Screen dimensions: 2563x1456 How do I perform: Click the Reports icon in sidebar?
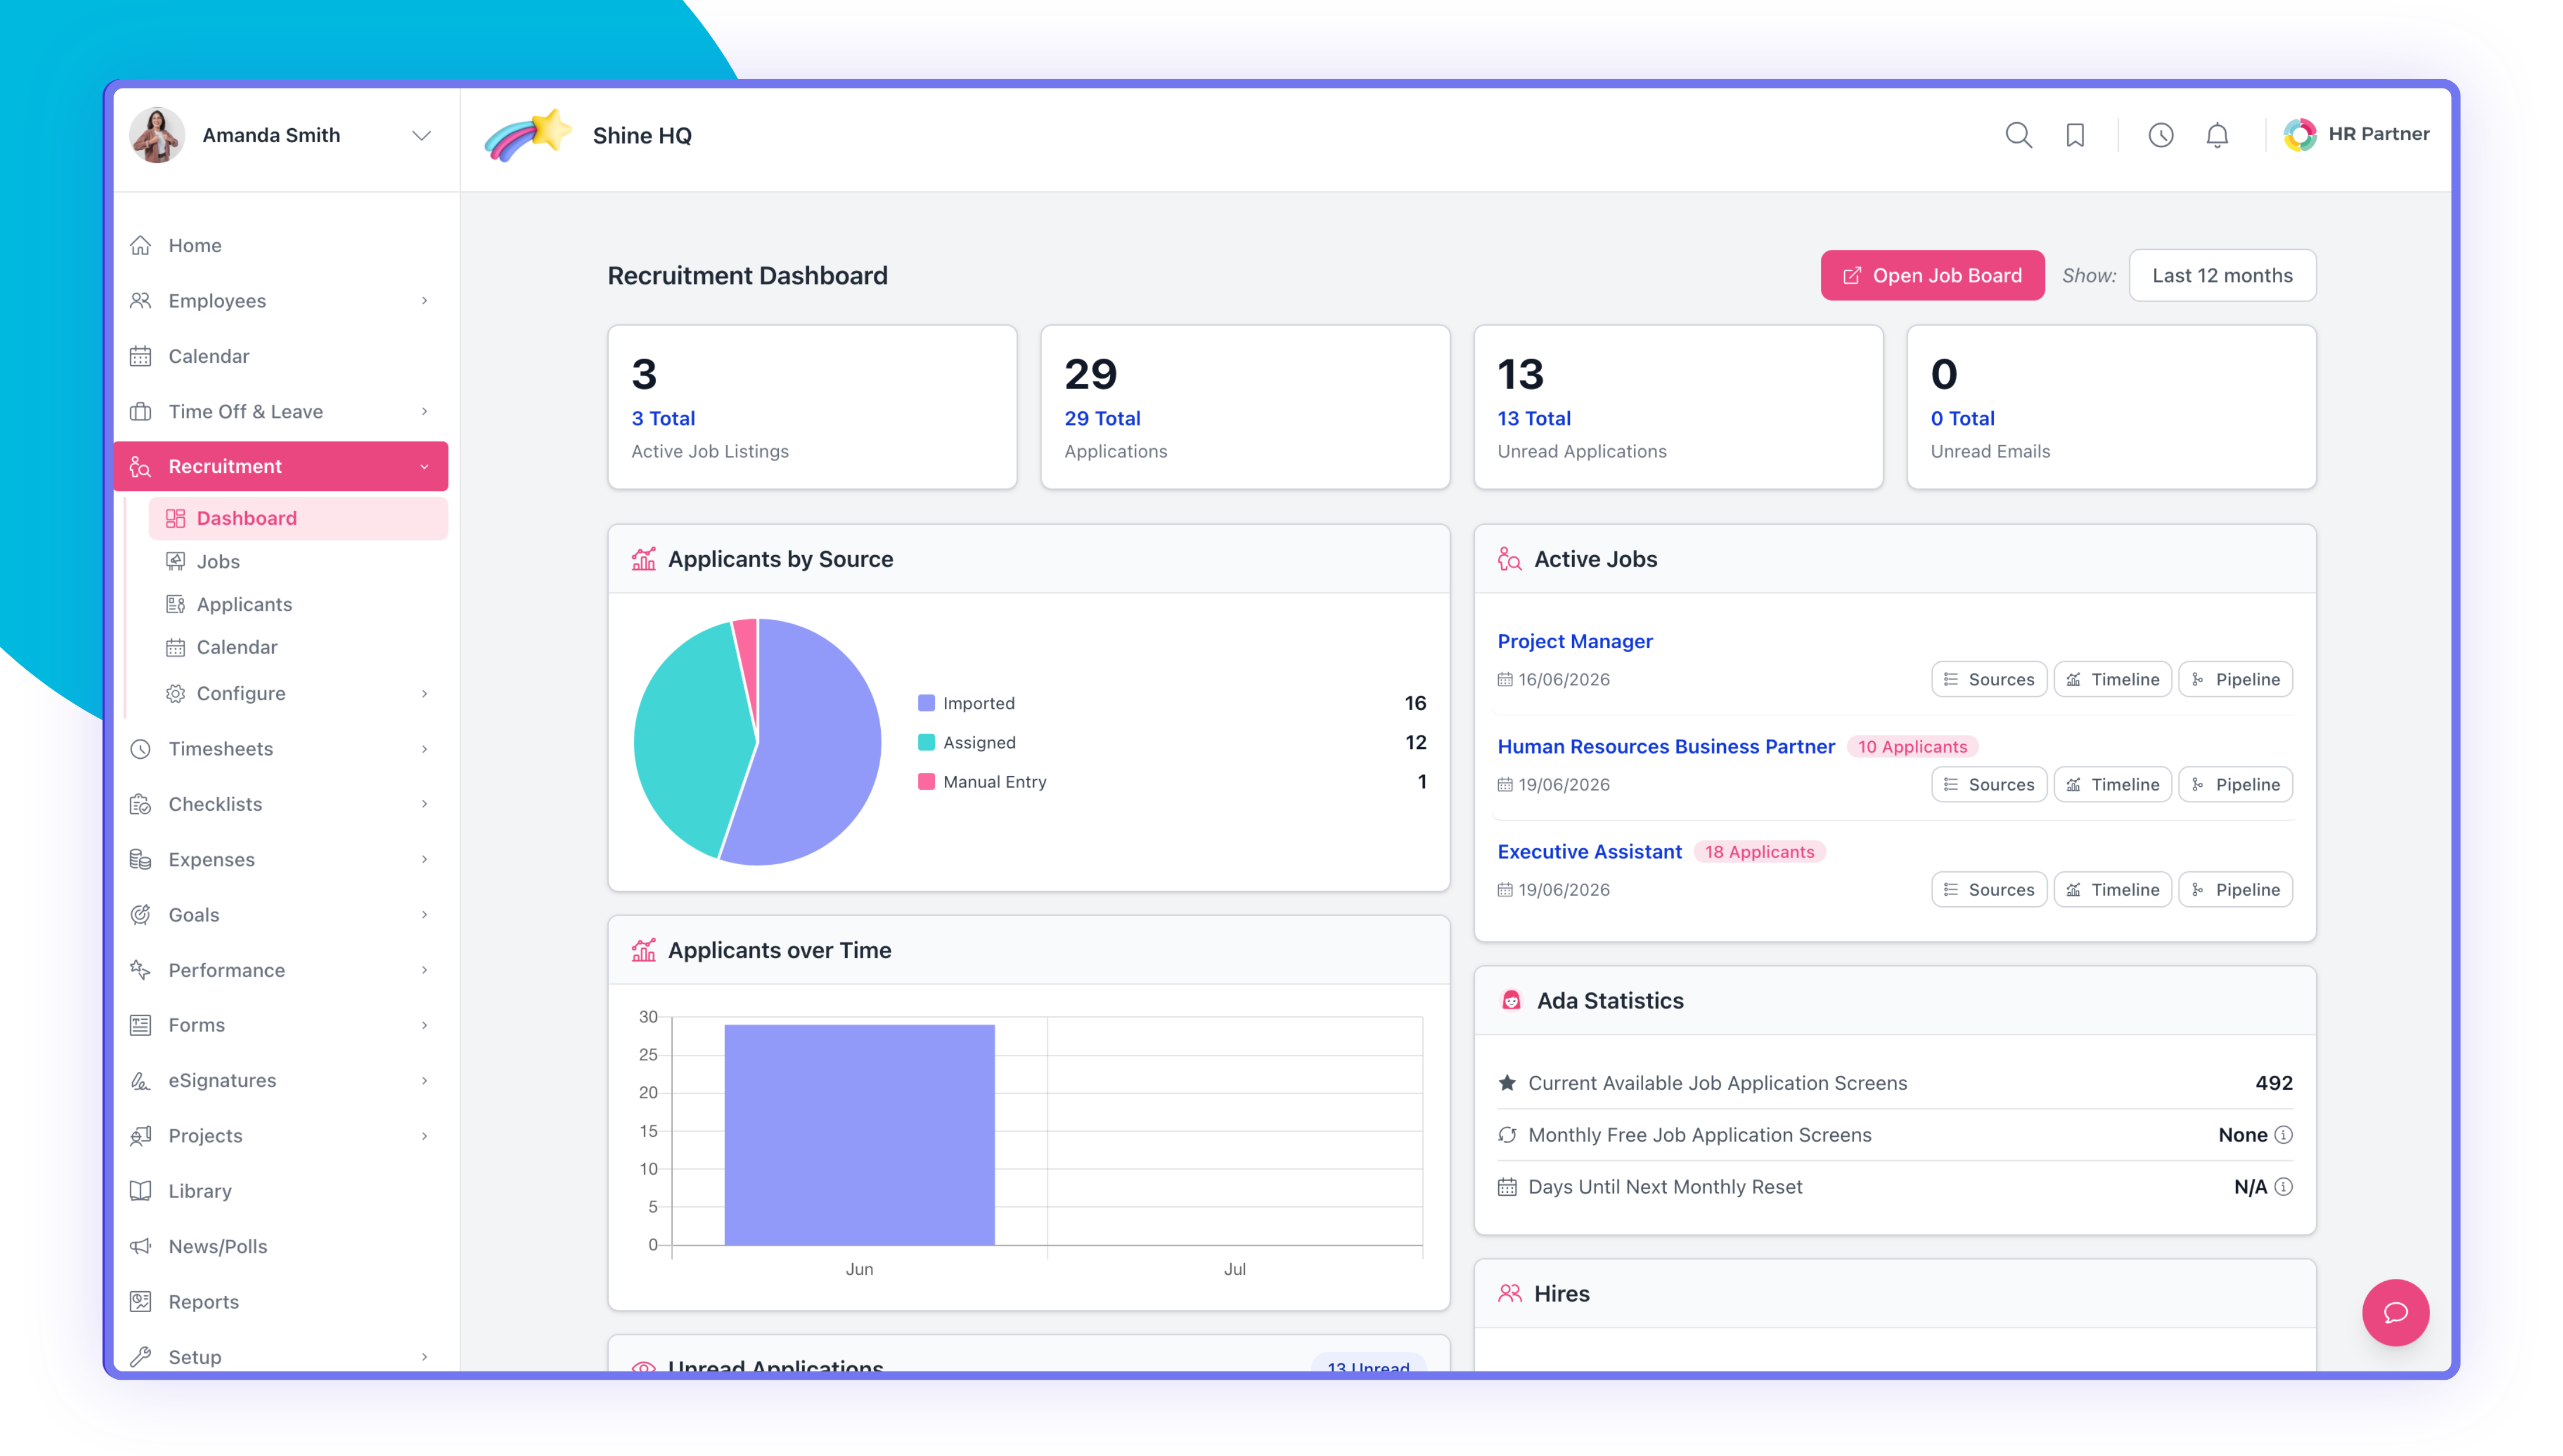(x=140, y=1301)
